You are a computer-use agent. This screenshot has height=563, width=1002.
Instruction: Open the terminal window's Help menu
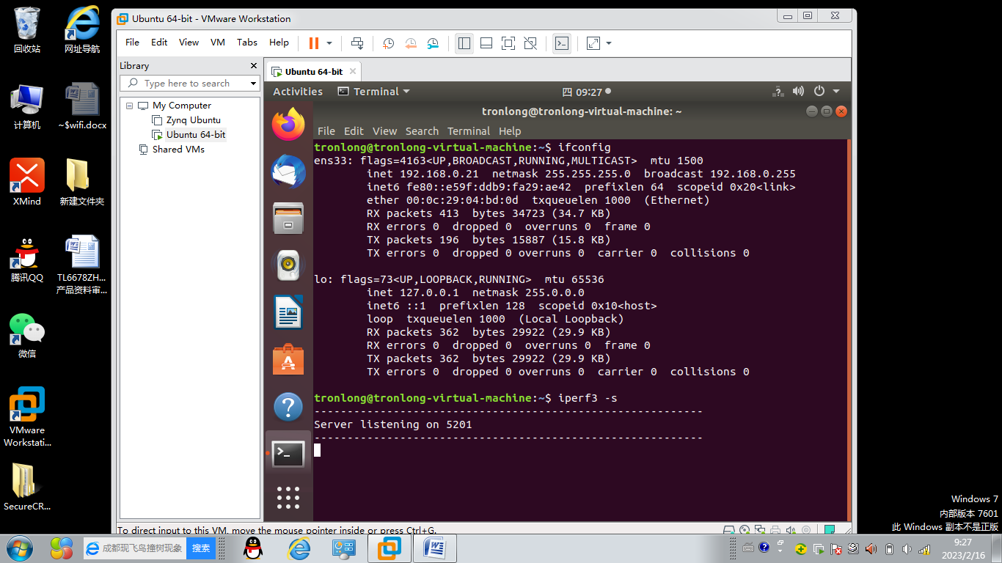pyautogui.click(x=510, y=131)
